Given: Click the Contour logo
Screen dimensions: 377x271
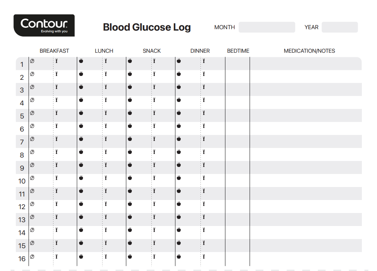Looking at the screenshot, I should 44,25.
